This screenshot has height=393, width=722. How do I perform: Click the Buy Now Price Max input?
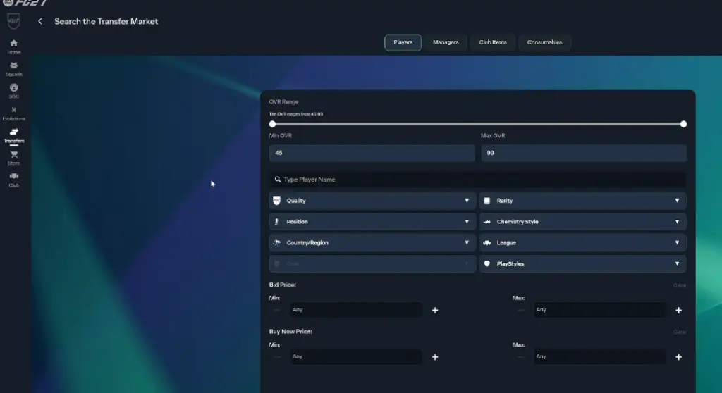click(600, 357)
